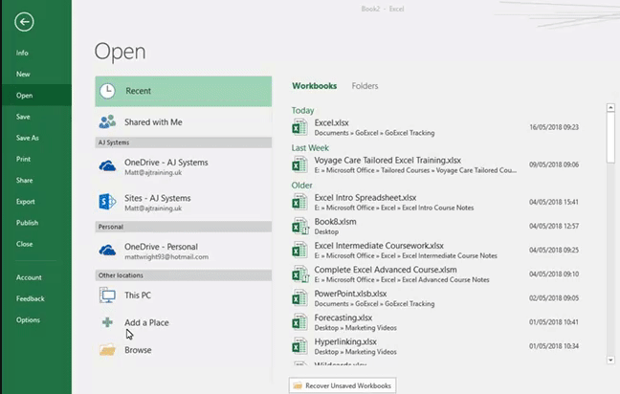Select the This PC monitor icon
The height and width of the screenshot is (394, 620).
[107, 295]
